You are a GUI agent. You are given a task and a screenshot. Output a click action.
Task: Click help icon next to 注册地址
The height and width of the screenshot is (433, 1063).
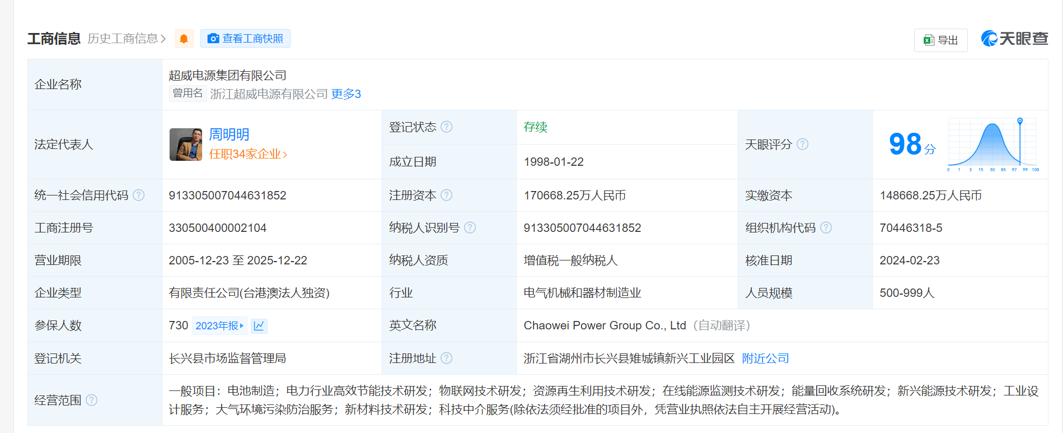point(446,358)
